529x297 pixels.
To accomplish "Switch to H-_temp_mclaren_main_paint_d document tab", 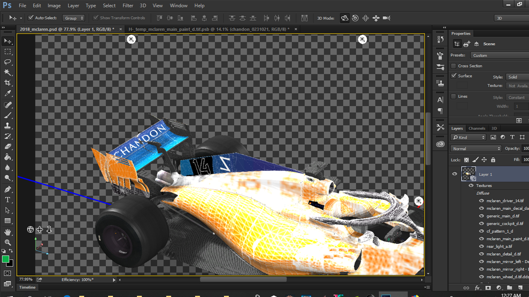I will click(x=209, y=29).
